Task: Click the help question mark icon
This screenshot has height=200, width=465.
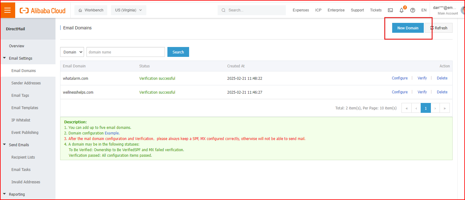Action: click(413, 10)
